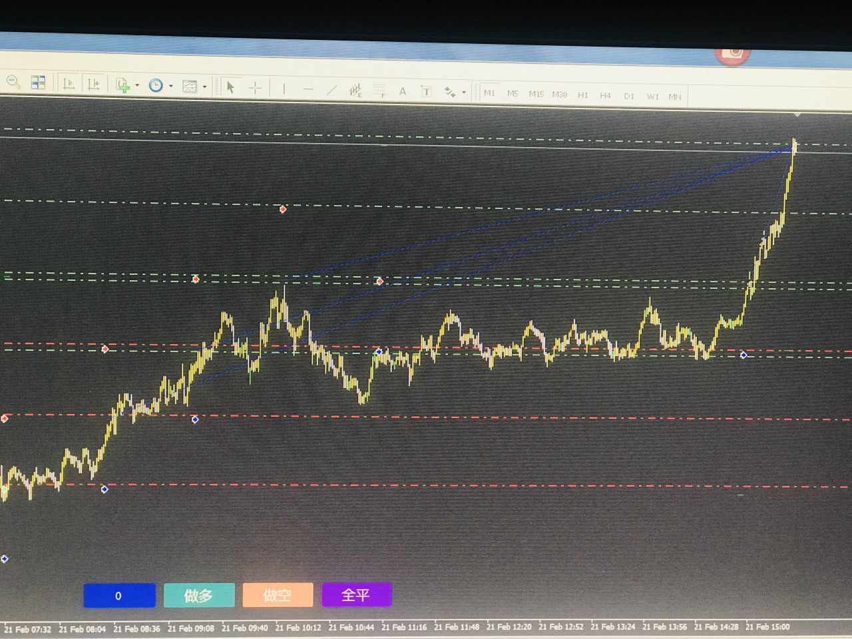Switch chart to M1 timeframe
Image resolution: width=852 pixels, height=639 pixels.
(x=489, y=93)
